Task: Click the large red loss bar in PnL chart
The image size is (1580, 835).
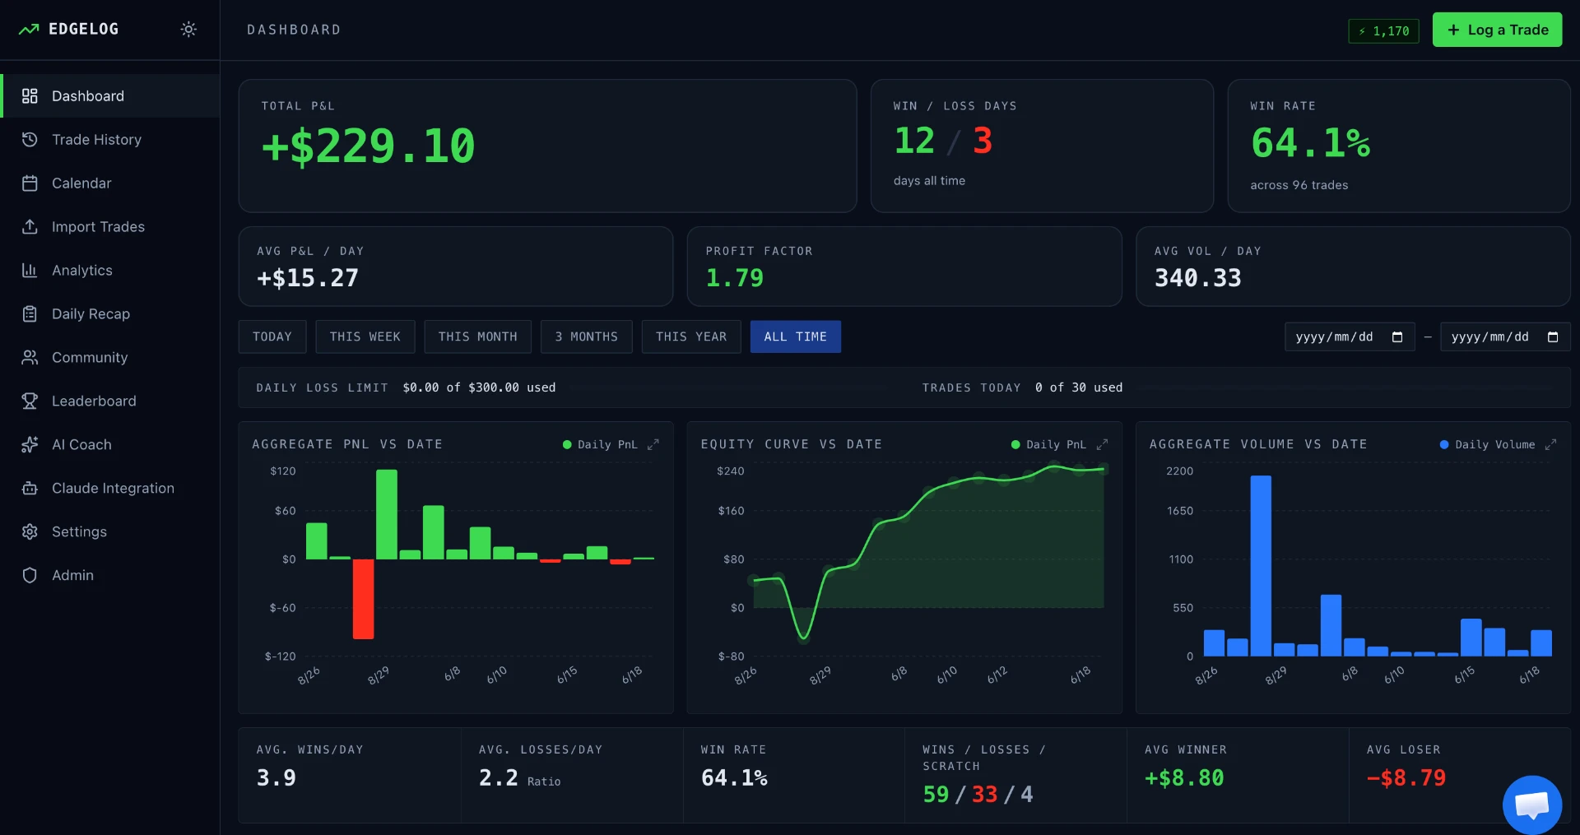Action: pyautogui.click(x=363, y=599)
